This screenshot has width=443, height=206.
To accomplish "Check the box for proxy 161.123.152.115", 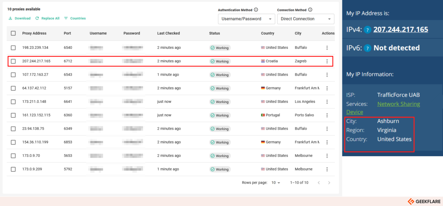I will [x=13, y=115].
